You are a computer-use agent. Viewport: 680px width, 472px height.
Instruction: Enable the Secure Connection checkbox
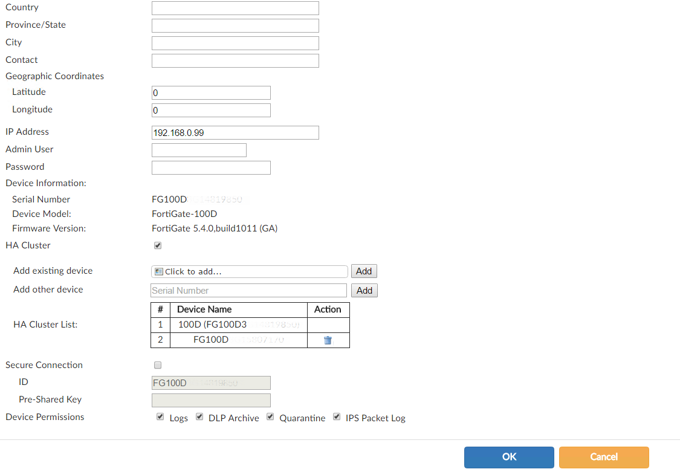[158, 365]
